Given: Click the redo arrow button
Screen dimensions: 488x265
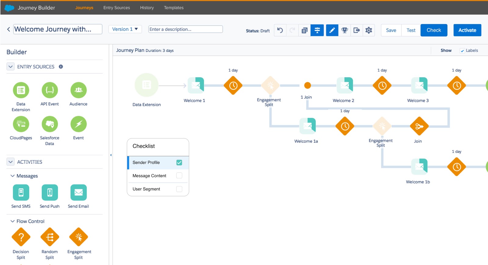Looking at the screenshot, I should 292,30.
